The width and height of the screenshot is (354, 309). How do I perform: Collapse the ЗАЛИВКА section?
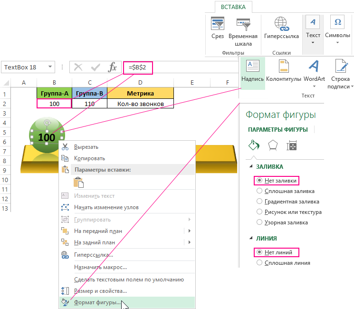point(251,167)
